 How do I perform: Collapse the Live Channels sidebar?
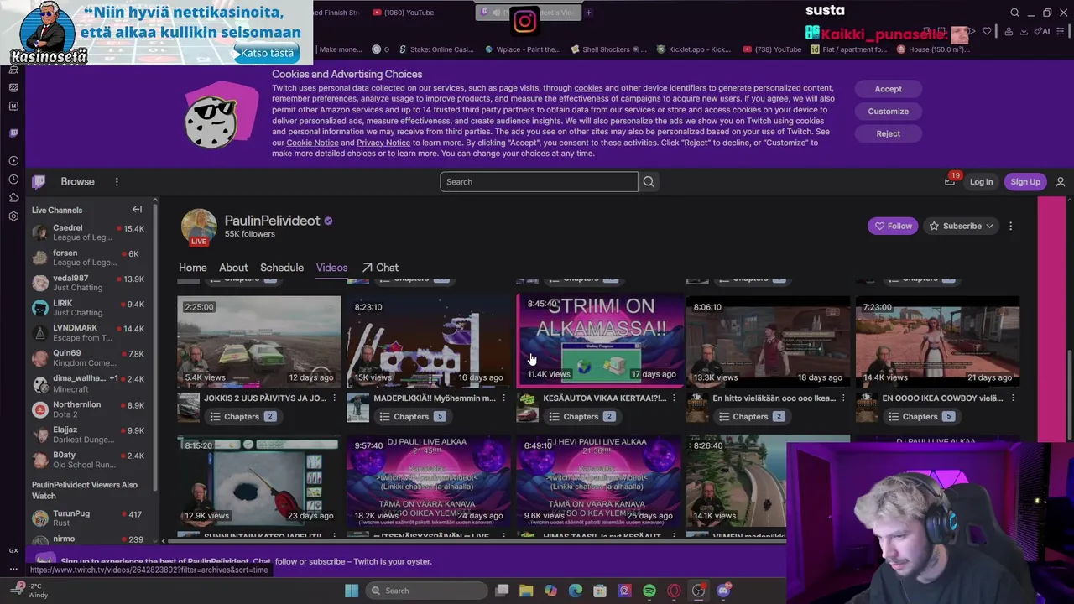[x=137, y=210]
